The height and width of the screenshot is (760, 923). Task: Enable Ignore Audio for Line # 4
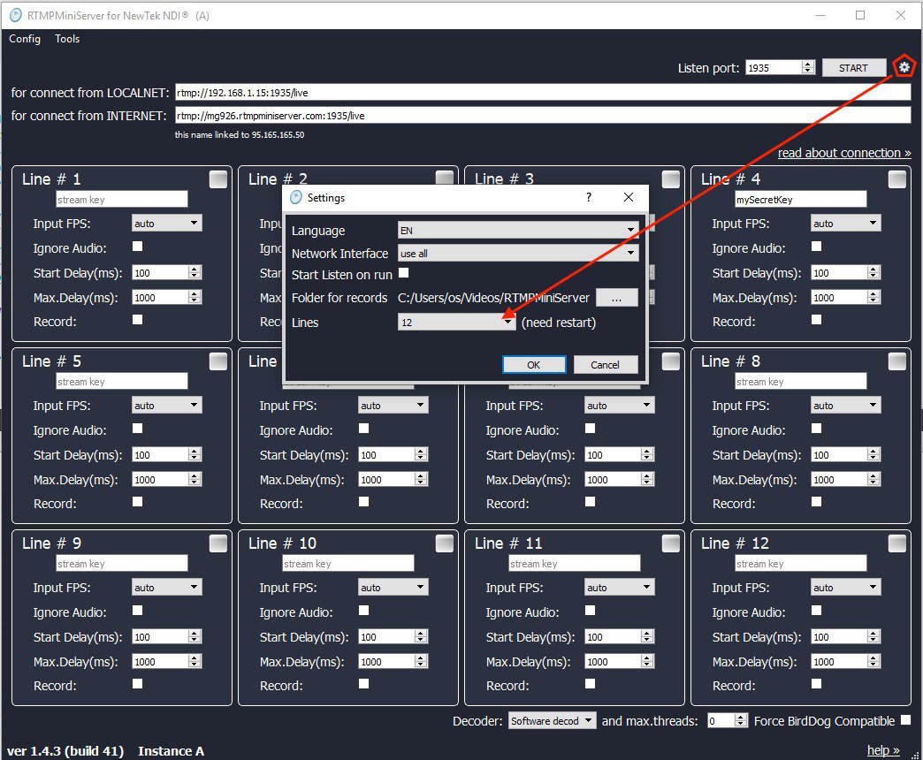point(816,247)
